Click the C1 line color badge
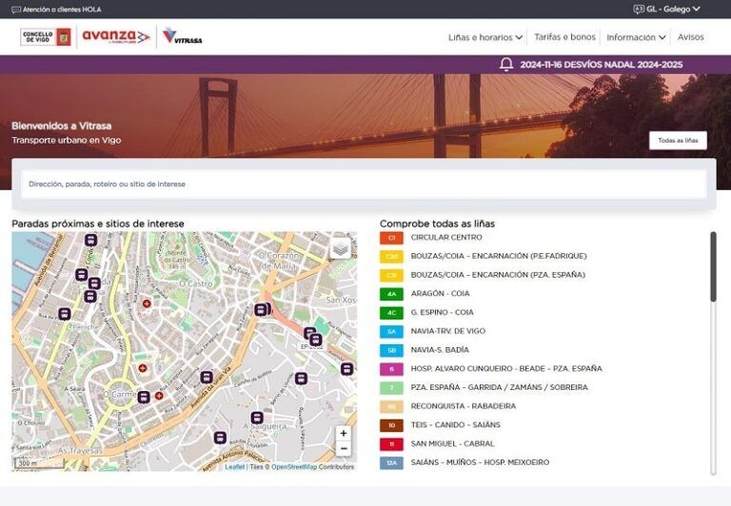The image size is (731, 506). click(x=391, y=238)
